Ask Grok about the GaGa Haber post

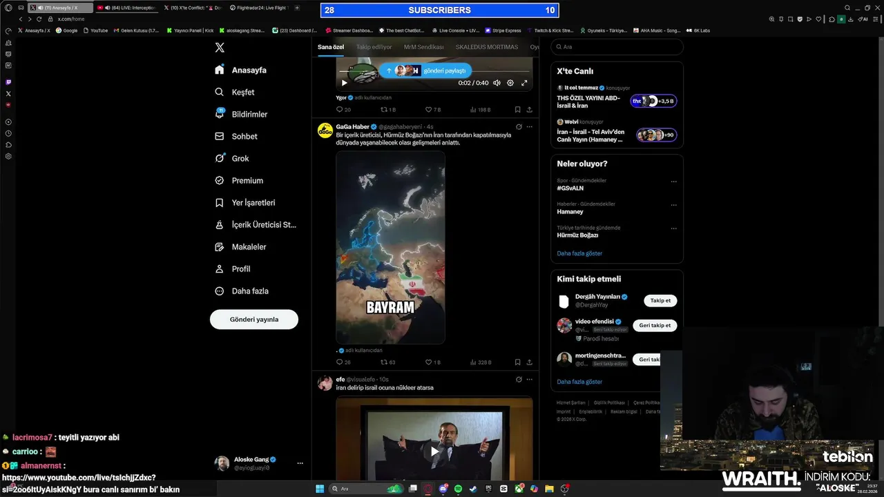[x=519, y=127]
